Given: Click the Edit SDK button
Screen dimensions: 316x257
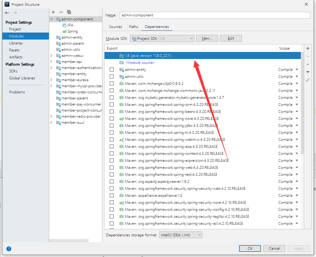Looking at the screenshot, I should pyautogui.click(x=231, y=38).
